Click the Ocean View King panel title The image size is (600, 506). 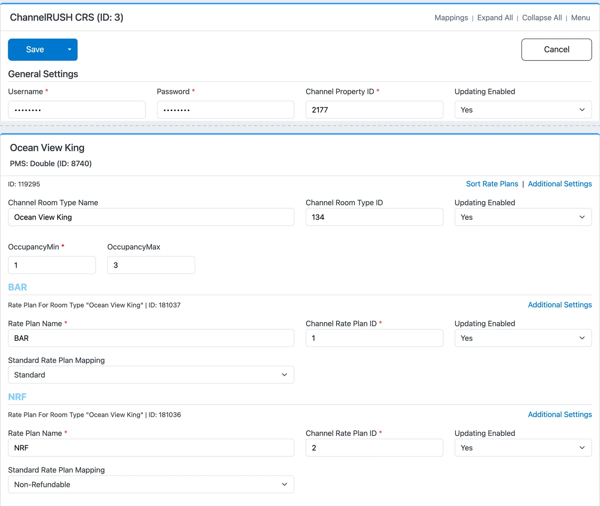point(47,148)
